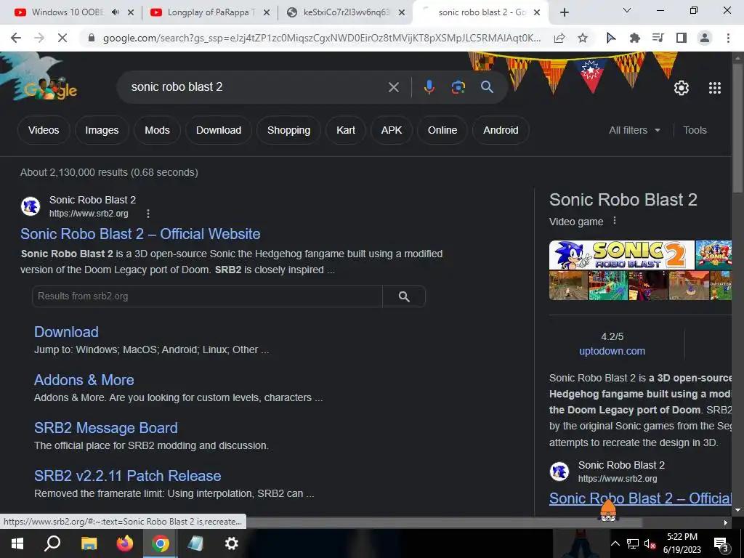Bookmark this page with the star icon
Viewport: 744px width, 558px height.
pos(583,38)
